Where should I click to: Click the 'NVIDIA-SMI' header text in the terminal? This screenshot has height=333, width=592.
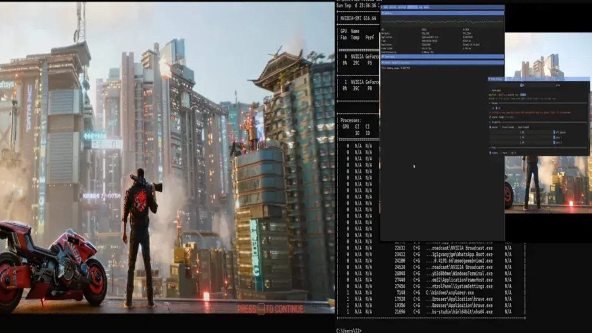click(358, 18)
